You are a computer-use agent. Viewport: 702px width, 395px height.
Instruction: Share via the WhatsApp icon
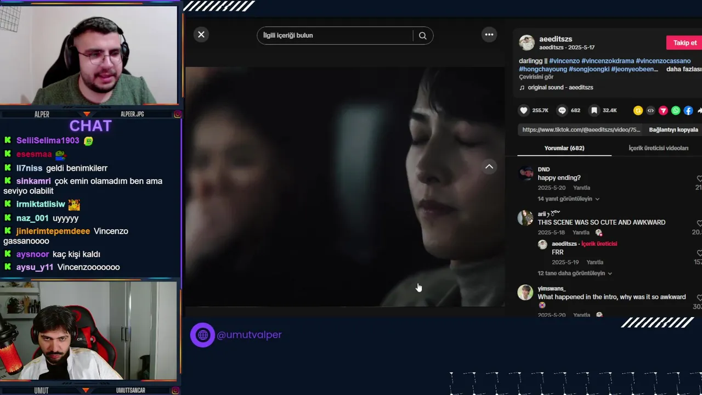coord(676,110)
